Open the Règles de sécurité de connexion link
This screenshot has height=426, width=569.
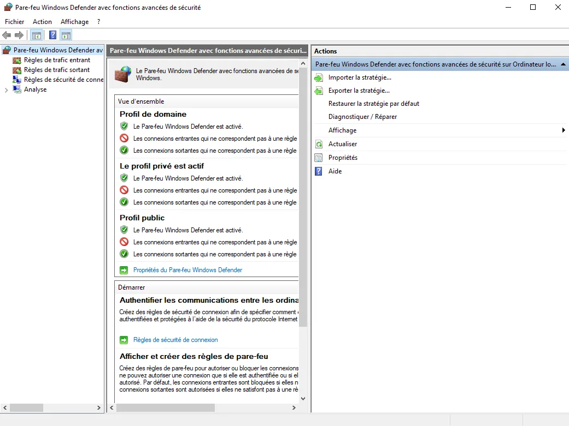pyautogui.click(x=175, y=340)
